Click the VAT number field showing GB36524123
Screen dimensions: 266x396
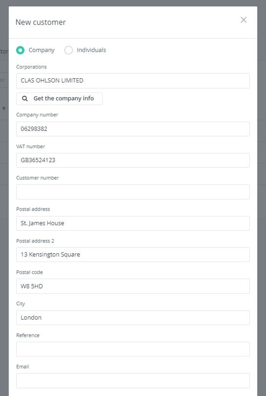pos(133,160)
